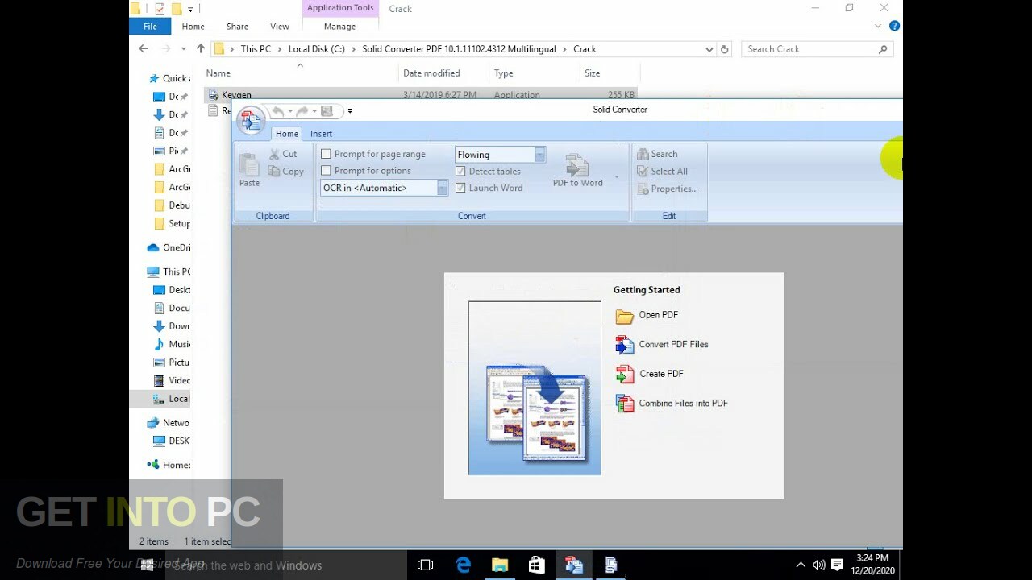
Task: Open the OCR in Automatic dropdown
Action: tap(442, 188)
